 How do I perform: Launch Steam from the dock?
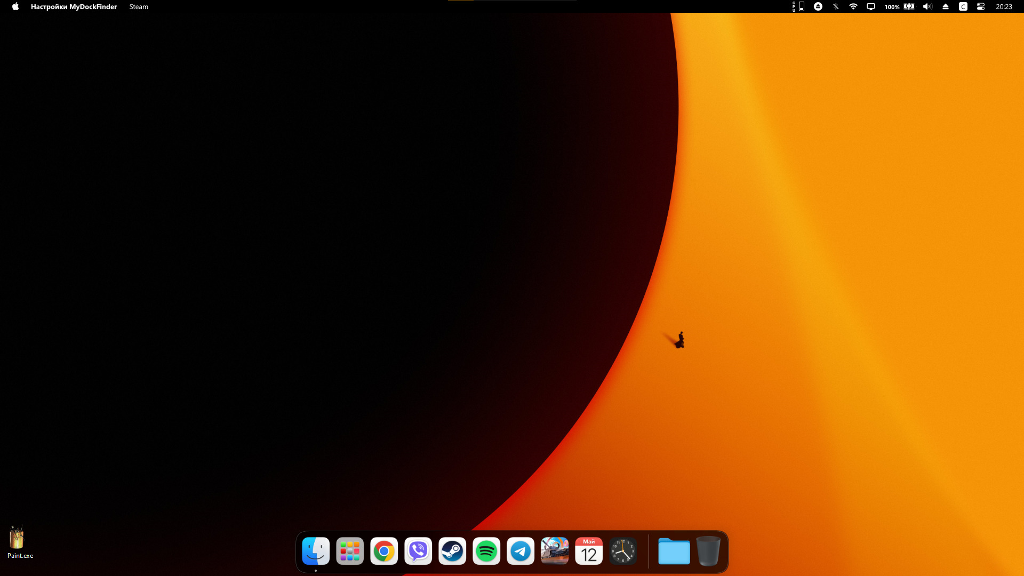pyautogui.click(x=452, y=551)
